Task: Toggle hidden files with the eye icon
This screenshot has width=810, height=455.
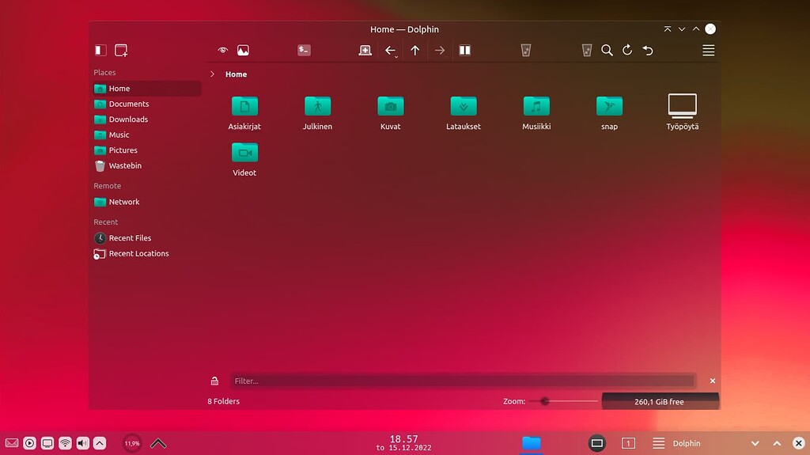Action: tap(223, 51)
